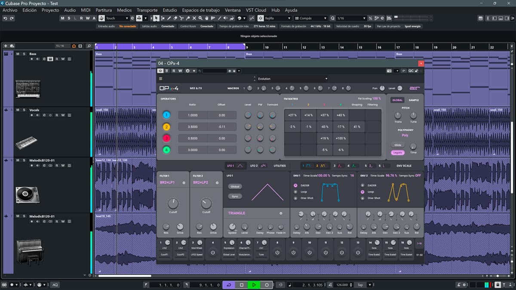Image resolution: width=516 pixels, height=290 pixels.
Task: Undo the last action in toolbar
Action: [6, 18]
